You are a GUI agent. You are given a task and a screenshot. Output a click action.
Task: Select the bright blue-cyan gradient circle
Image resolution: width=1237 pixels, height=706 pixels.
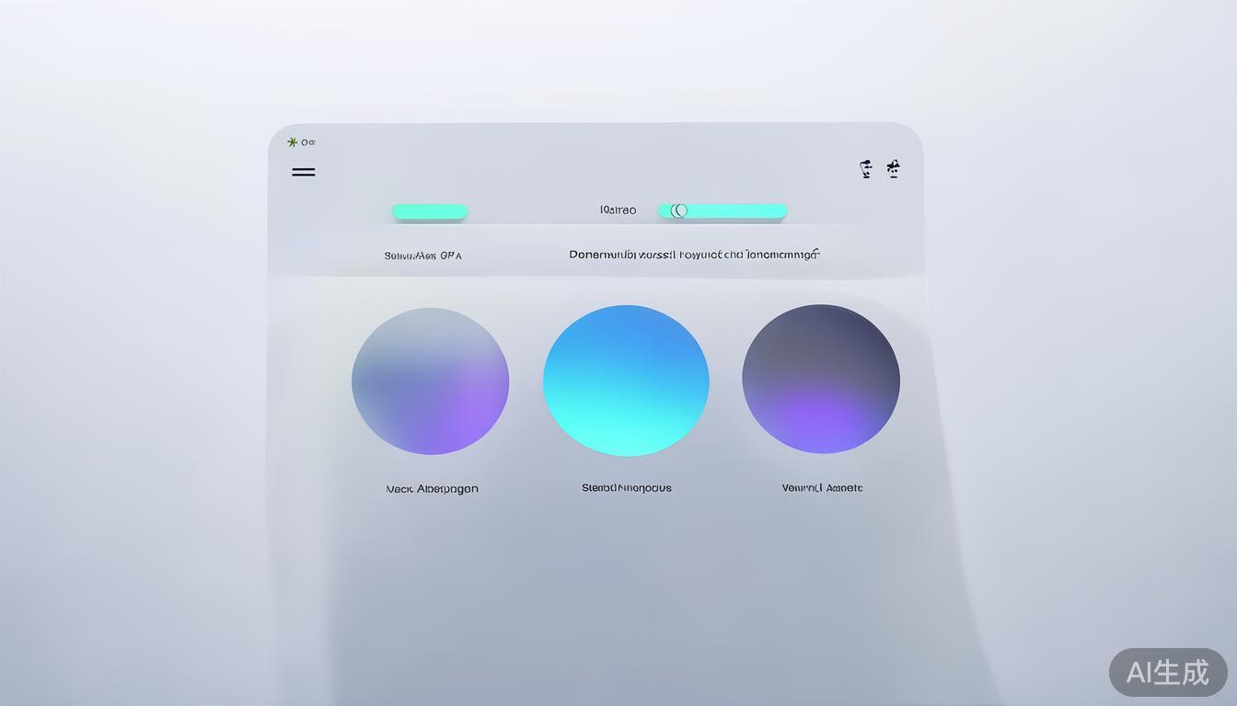pos(626,381)
